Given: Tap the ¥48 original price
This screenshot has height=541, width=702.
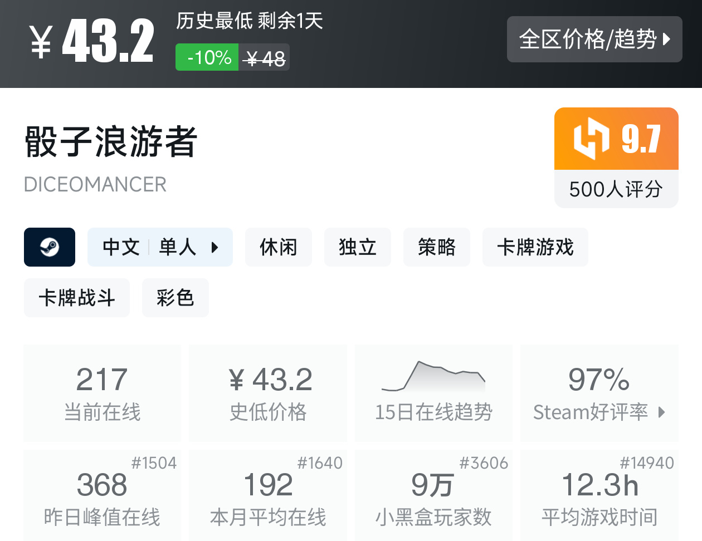Looking at the screenshot, I should click(x=265, y=58).
